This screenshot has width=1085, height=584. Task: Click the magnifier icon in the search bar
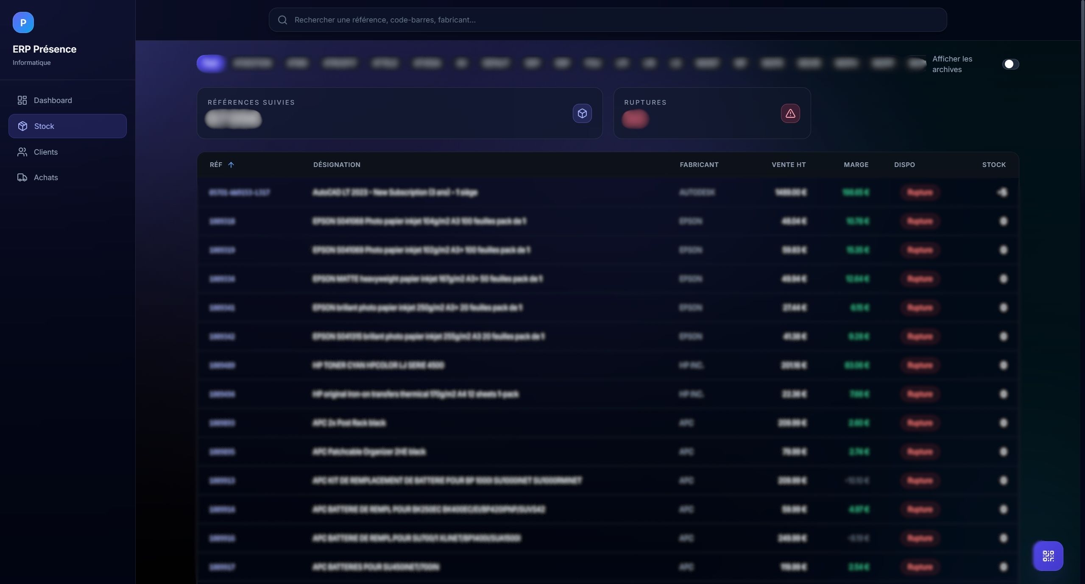point(282,20)
